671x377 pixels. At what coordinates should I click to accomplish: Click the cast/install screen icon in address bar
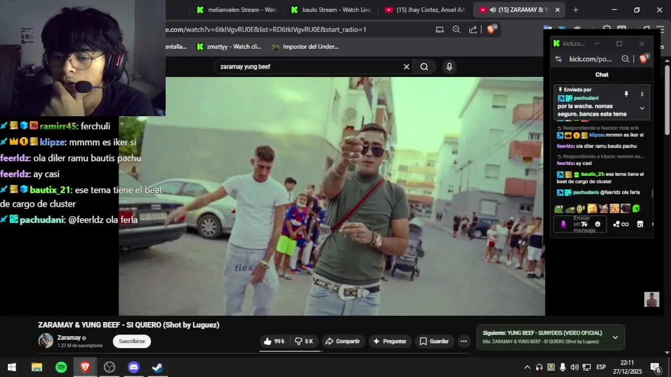440,30
